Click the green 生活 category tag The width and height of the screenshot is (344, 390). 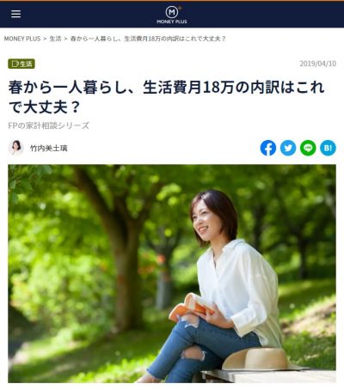(21, 64)
